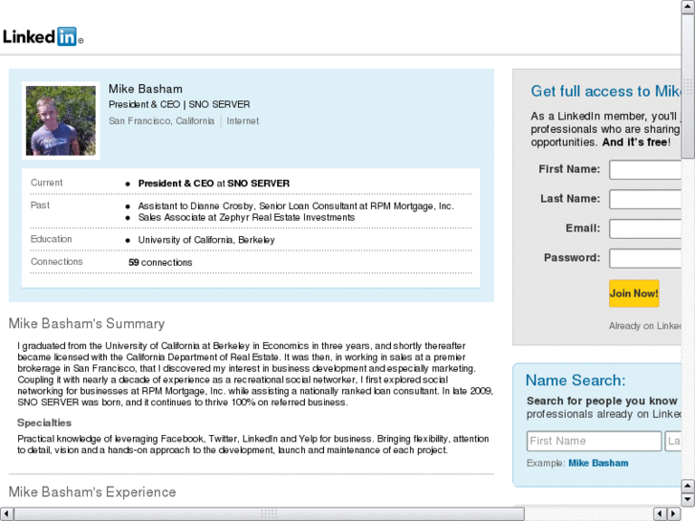This screenshot has height=521, width=695.
Task: Click the horizontal scrollbar thumb
Action: [269, 513]
